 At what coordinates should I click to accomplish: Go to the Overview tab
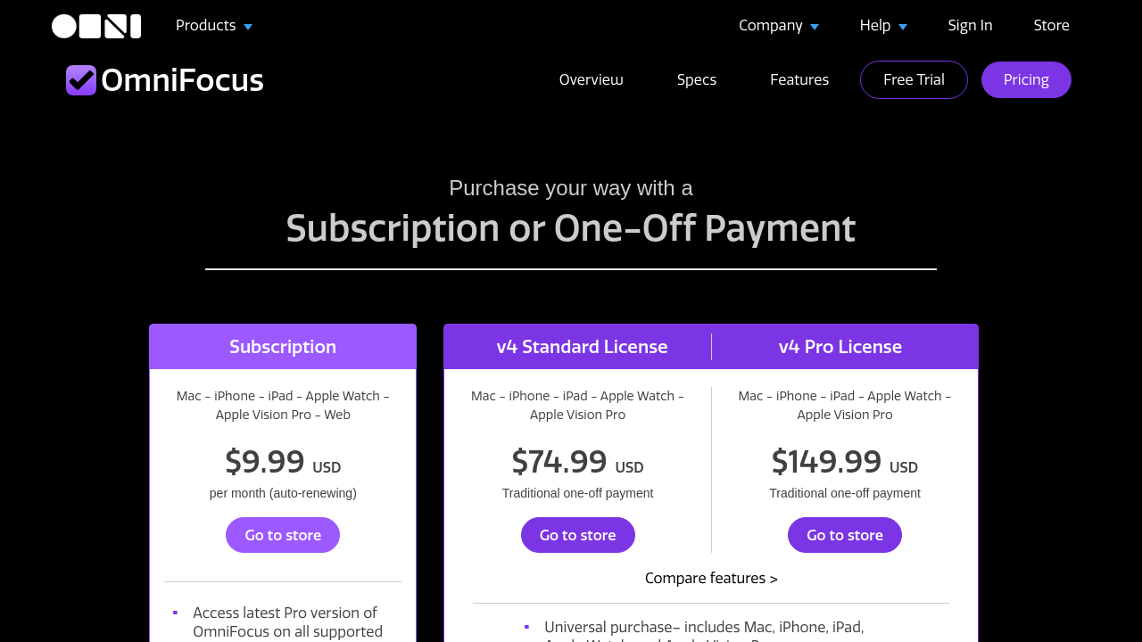591,80
